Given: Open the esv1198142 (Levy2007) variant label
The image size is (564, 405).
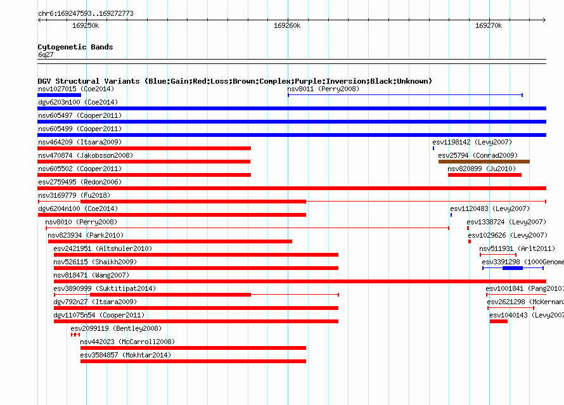Looking at the screenshot, I should (472, 142).
